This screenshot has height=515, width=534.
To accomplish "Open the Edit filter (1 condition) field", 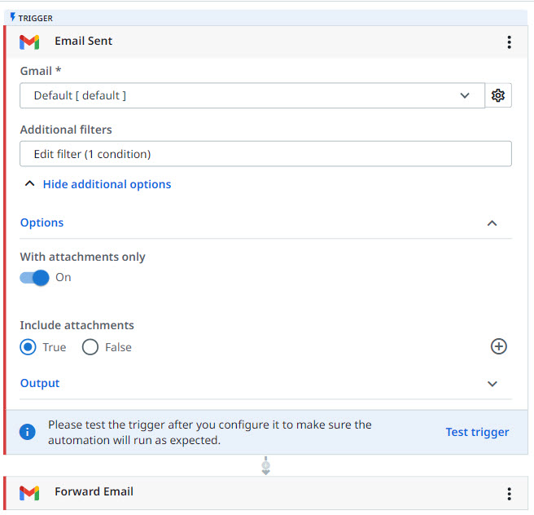I will pos(265,154).
